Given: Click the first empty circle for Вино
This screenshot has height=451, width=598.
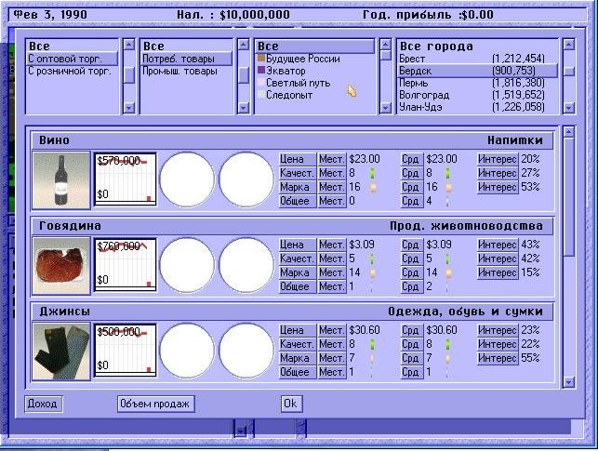Looking at the screenshot, I should [x=187, y=179].
